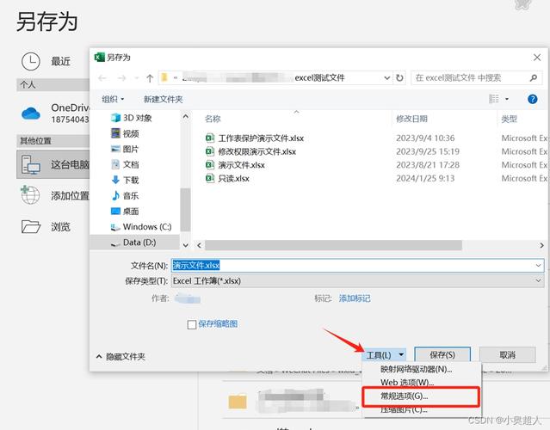The image size is (550, 430).
Task: Click 添加标记 link
Action: click(355, 298)
